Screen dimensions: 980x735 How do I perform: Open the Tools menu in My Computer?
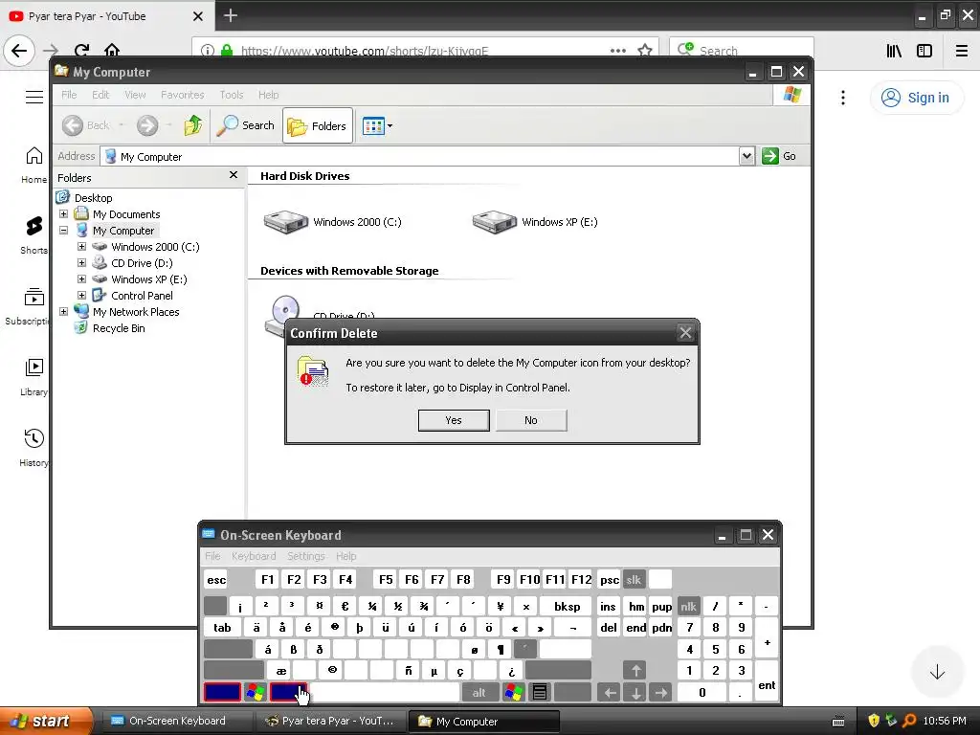pyautogui.click(x=232, y=95)
